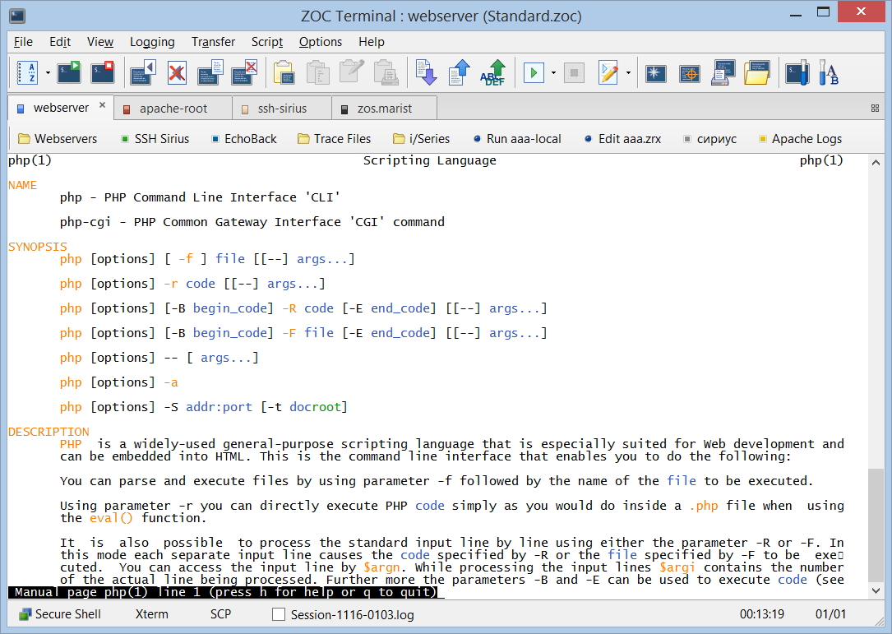Close the webserver tab

coord(102,107)
